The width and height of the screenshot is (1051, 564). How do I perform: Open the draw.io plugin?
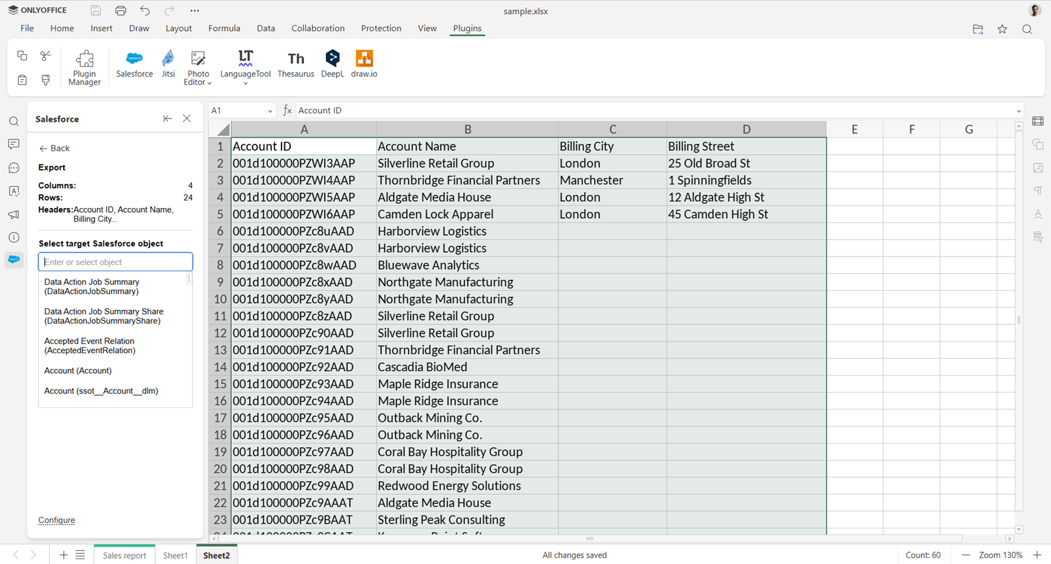[364, 64]
